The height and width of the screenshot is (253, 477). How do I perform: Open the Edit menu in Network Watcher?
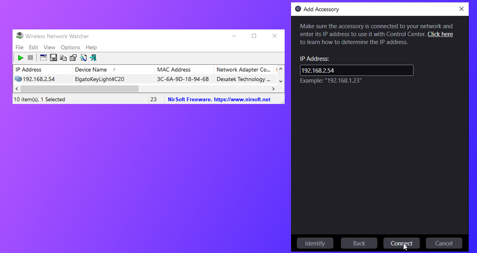click(x=34, y=47)
